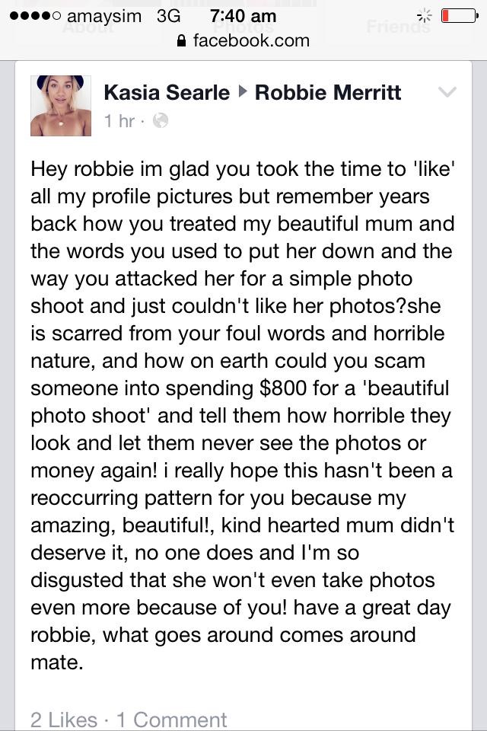Open Kasia Searle's profile picture thumbnail
Viewport: 487px width, 731px height.
pyautogui.click(x=61, y=106)
